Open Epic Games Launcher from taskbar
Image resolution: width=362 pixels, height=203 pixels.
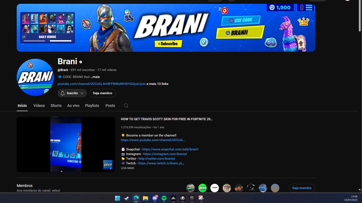[192, 198]
